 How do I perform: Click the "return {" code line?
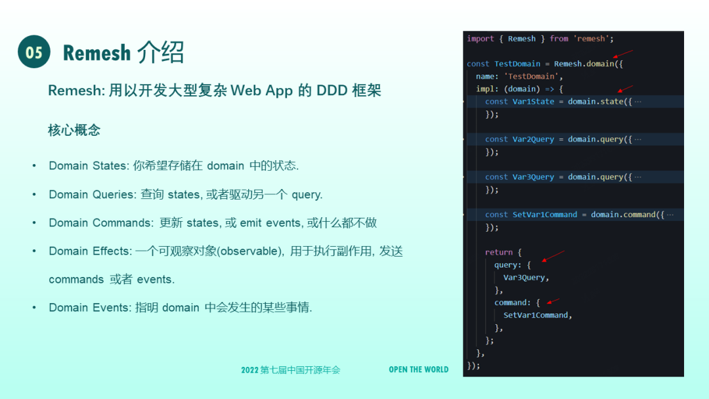pyautogui.click(x=504, y=252)
